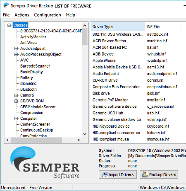Select the {13B66731-2122-4DAC GUID class
This screenshot has height=191, width=186.
(x=51, y=31)
